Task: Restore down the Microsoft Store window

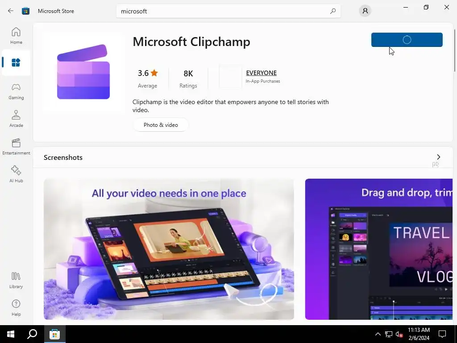Action: 426,7
